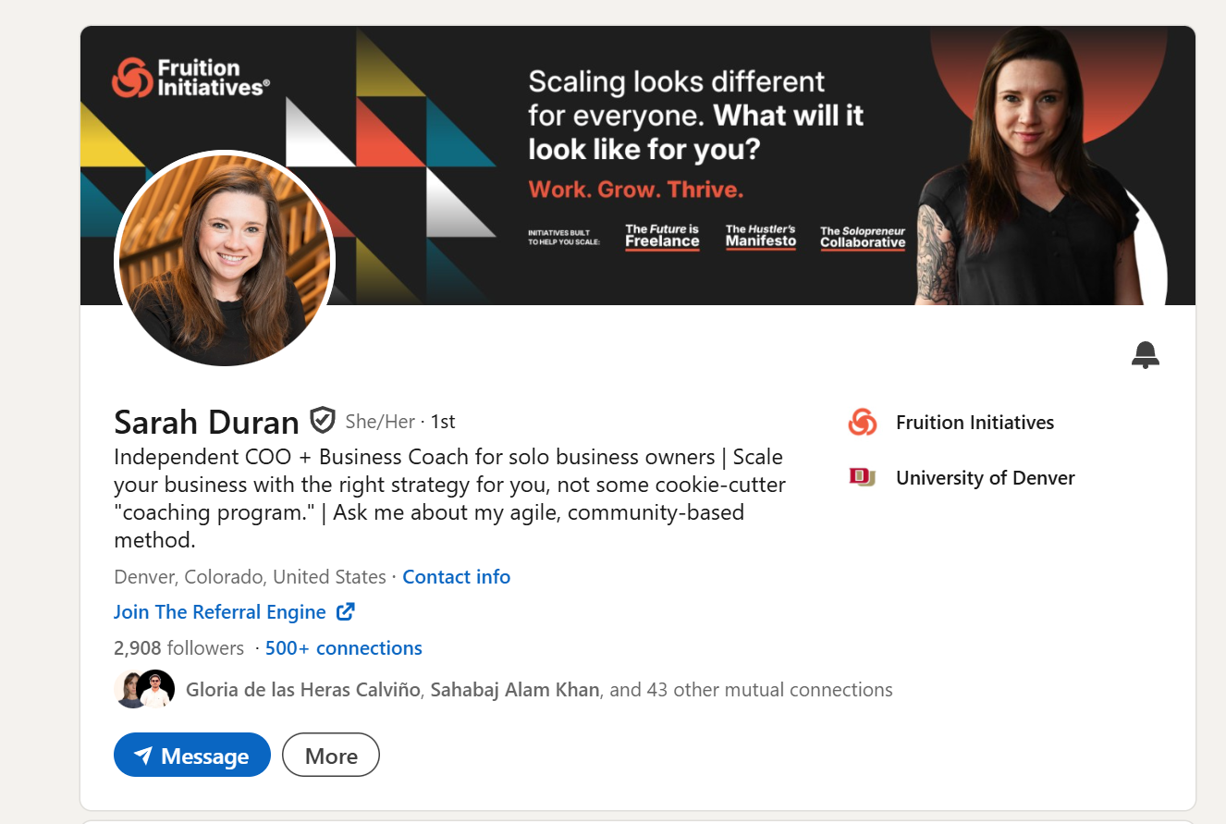Click the verification badge next to Sarah Duran
This screenshot has height=824, width=1226.
click(x=321, y=420)
